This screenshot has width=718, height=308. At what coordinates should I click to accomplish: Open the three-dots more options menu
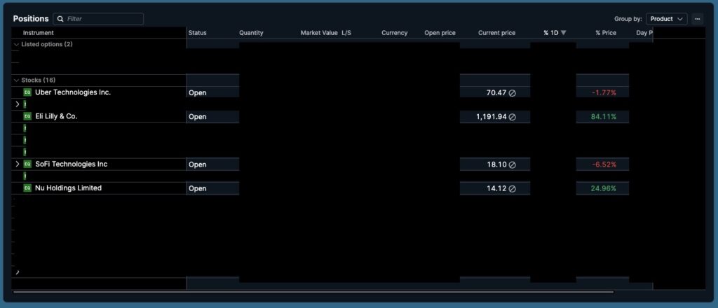pyautogui.click(x=698, y=19)
